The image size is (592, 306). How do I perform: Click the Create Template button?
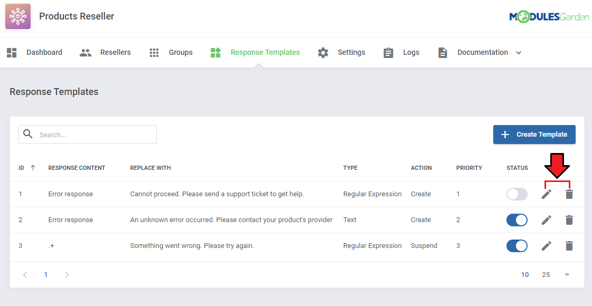[x=534, y=135]
